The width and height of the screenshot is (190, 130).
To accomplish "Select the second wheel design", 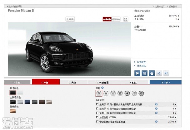I will coord(106,93).
